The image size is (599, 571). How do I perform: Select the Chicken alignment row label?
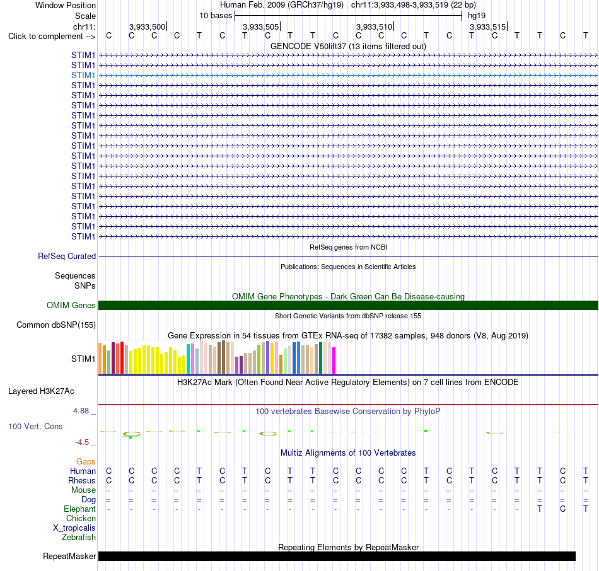tap(81, 518)
